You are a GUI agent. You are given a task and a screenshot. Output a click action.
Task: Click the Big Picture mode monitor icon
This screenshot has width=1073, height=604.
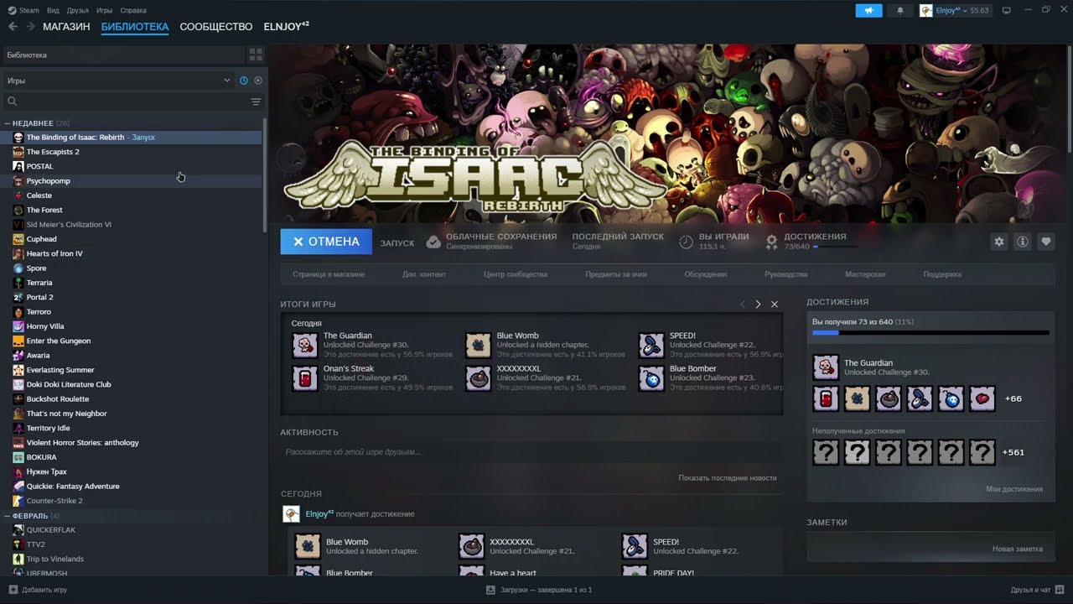pyautogui.click(x=1006, y=10)
